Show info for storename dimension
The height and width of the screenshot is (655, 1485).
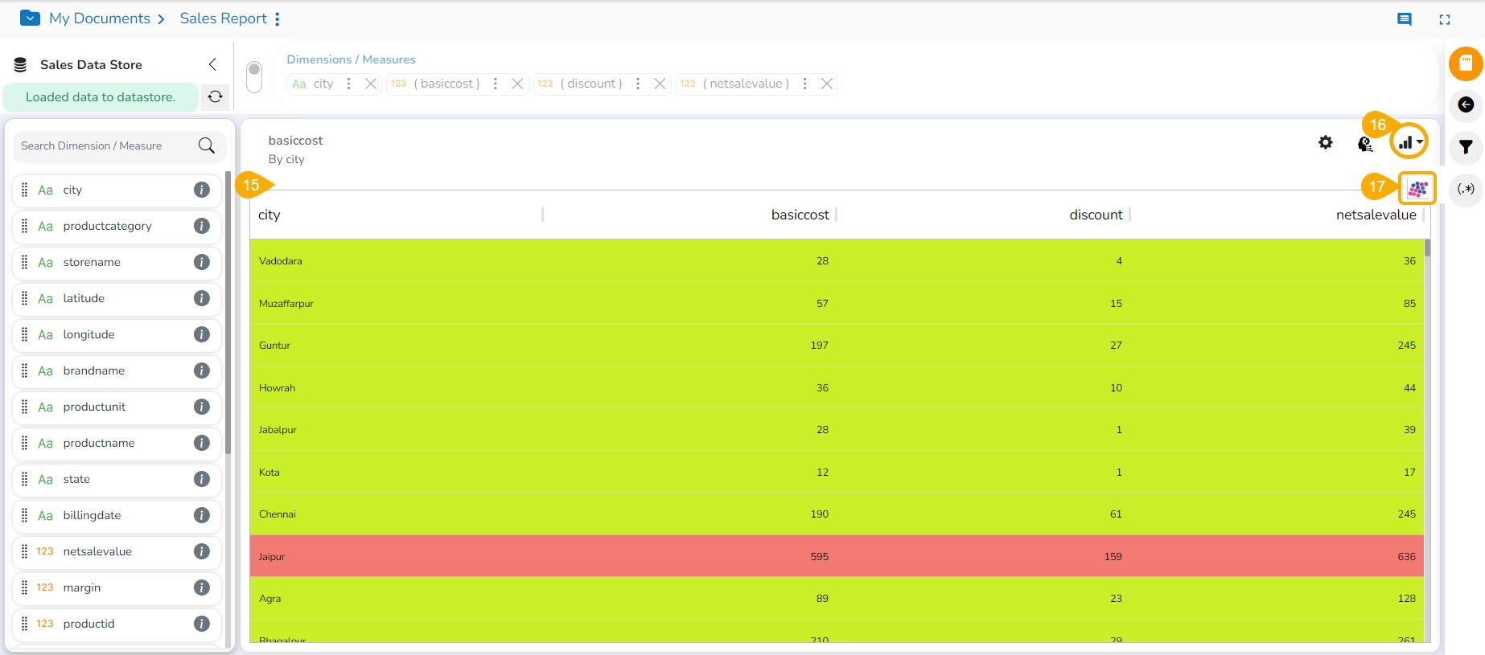(202, 262)
